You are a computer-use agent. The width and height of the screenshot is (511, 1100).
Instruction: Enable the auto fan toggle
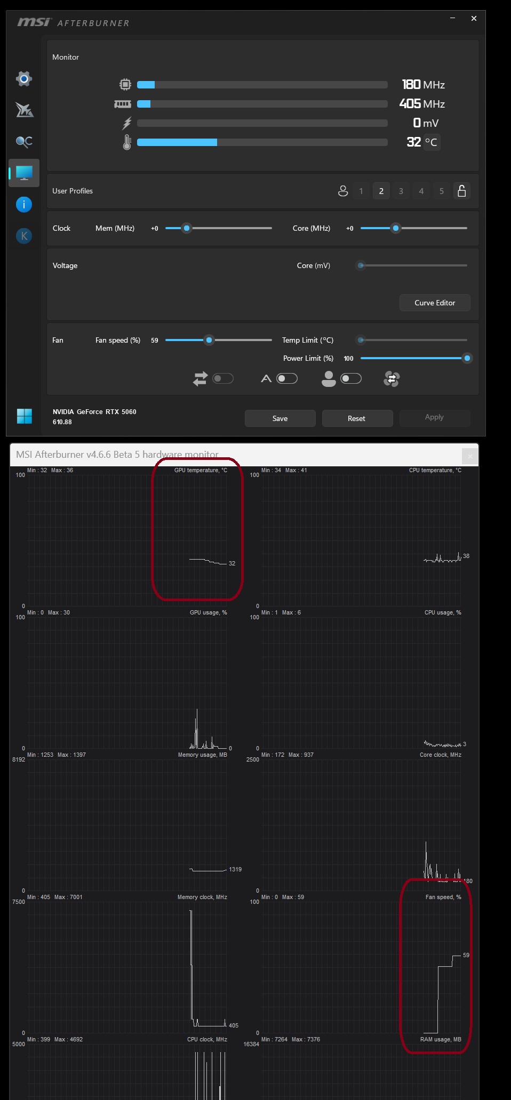[287, 378]
